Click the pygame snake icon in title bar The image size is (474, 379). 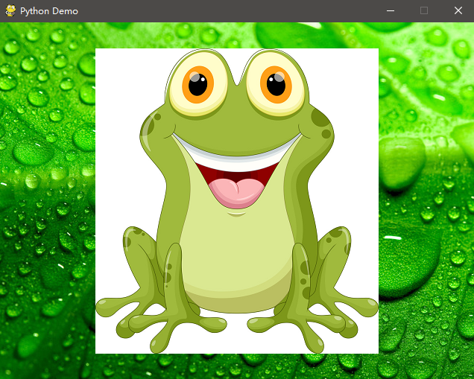10,10
